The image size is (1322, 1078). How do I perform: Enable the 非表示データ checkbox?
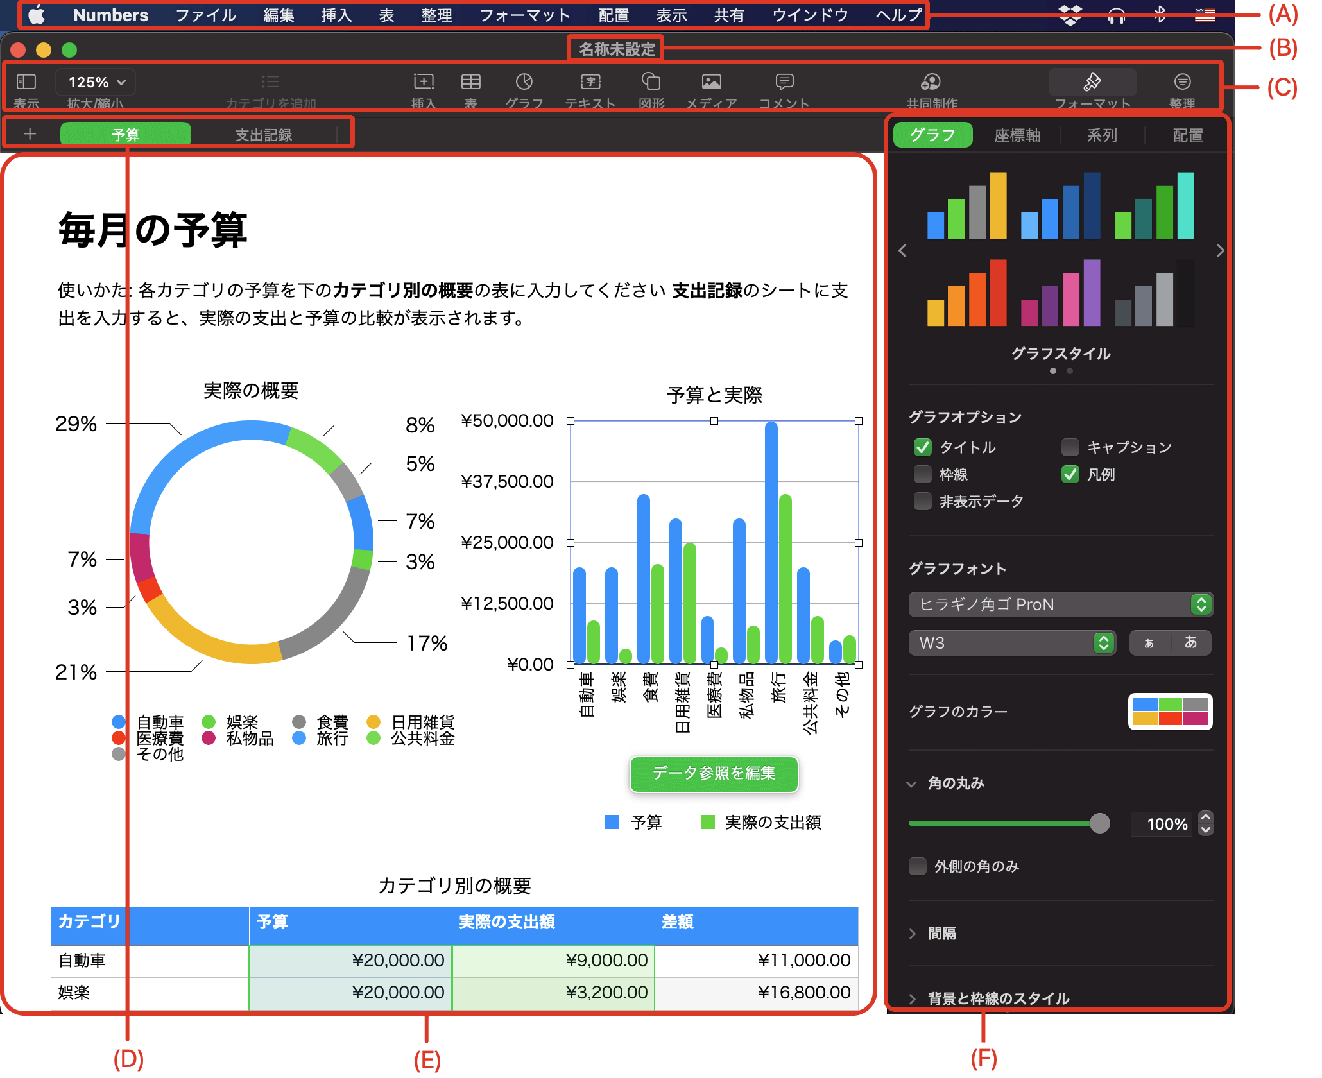[922, 501]
